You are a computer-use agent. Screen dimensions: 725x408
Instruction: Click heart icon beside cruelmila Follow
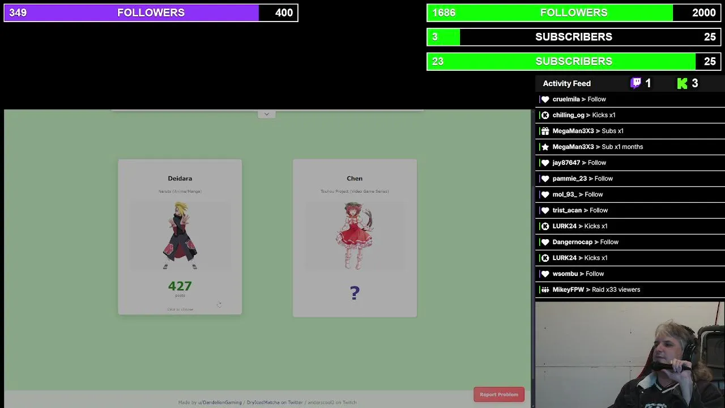click(545, 99)
